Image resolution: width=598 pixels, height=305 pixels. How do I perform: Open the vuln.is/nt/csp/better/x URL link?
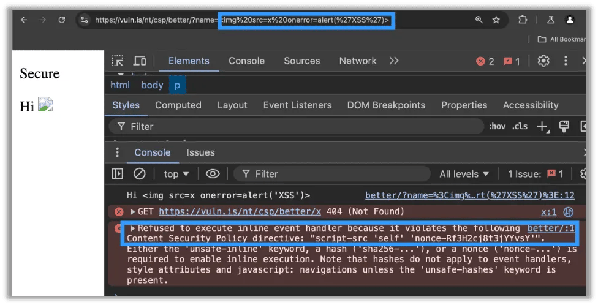(240, 211)
